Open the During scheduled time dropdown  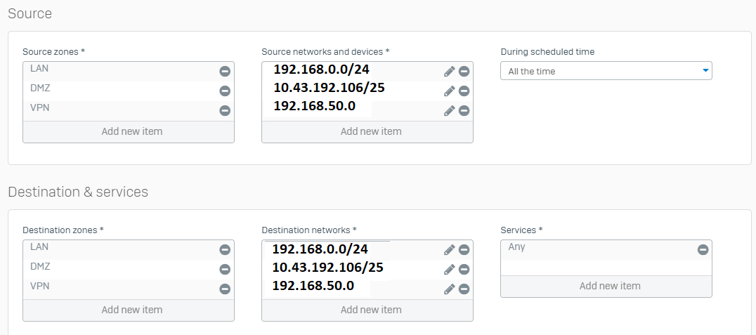point(606,71)
